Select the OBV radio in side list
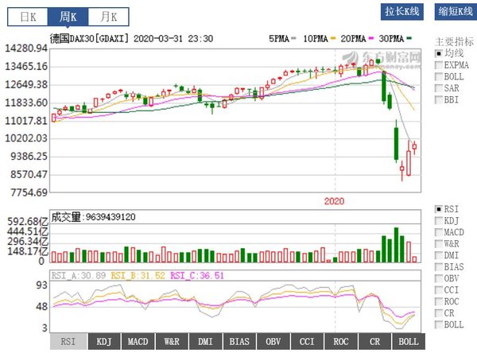Image resolution: width=477 pixels, height=353 pixels. point(439,278)
